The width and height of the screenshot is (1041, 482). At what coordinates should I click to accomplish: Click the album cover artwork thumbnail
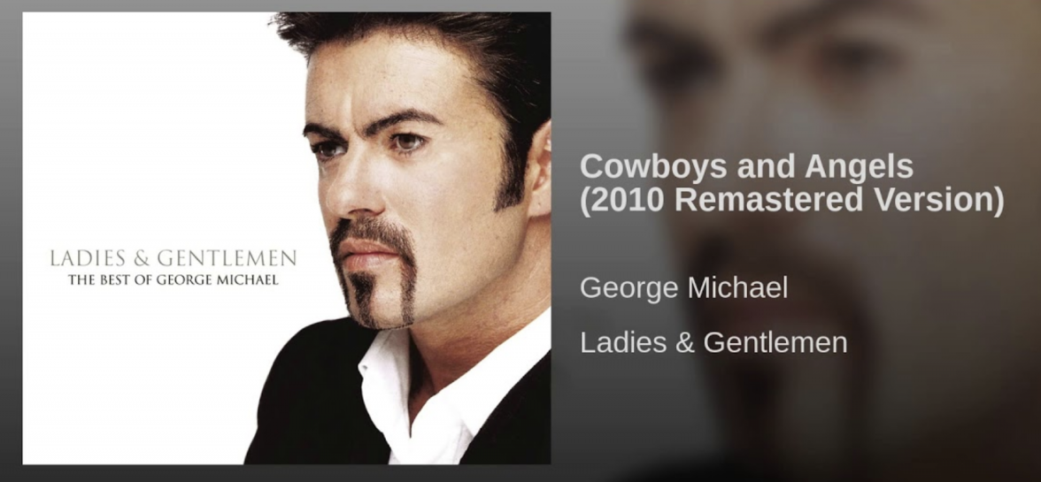(x=286, y=238)
